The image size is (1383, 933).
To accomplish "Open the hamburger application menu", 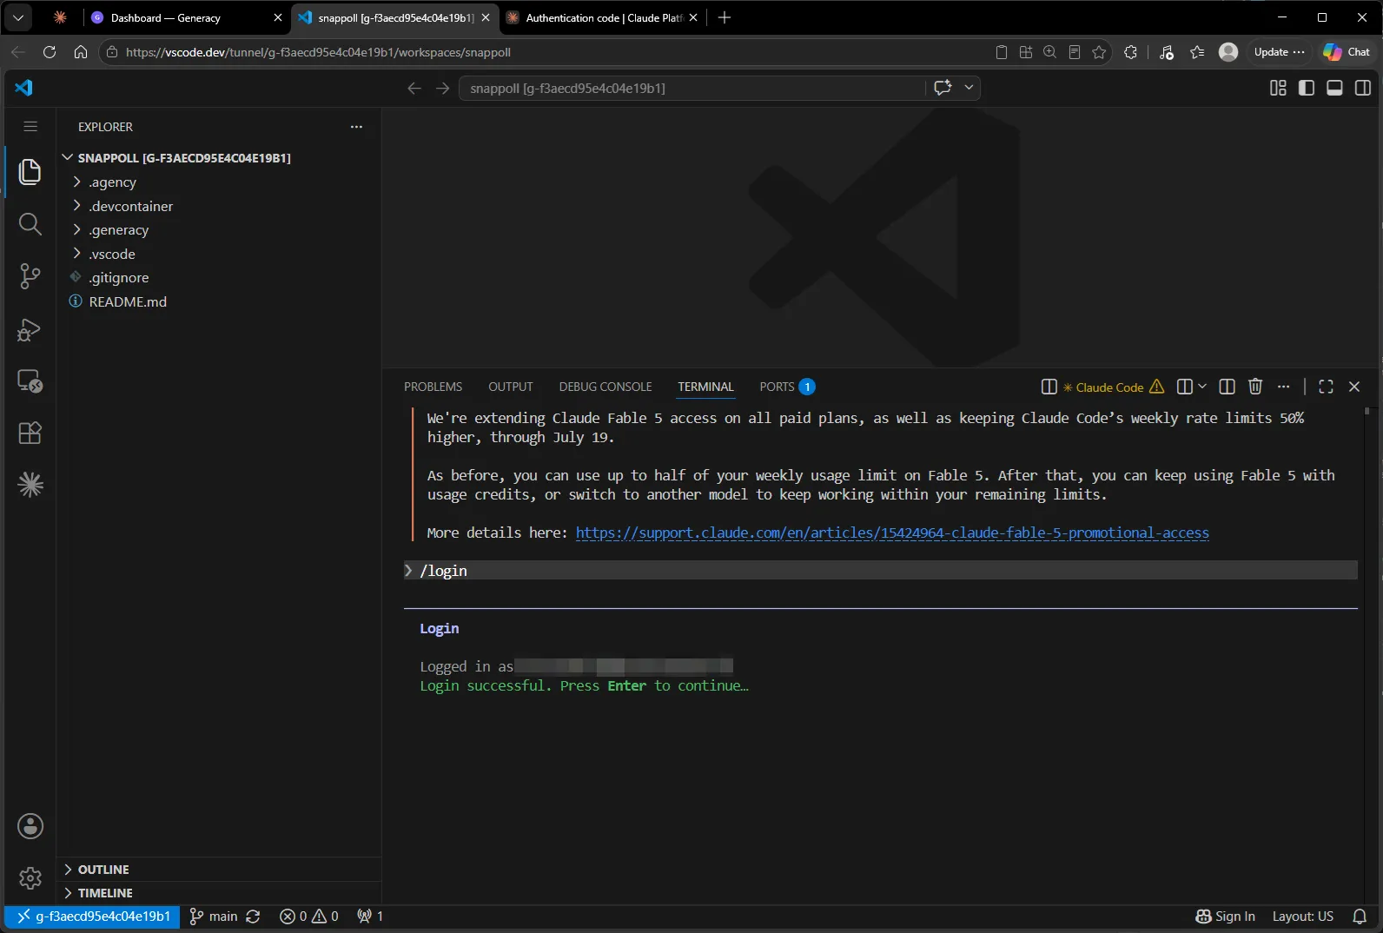I will tap(30, 127).
